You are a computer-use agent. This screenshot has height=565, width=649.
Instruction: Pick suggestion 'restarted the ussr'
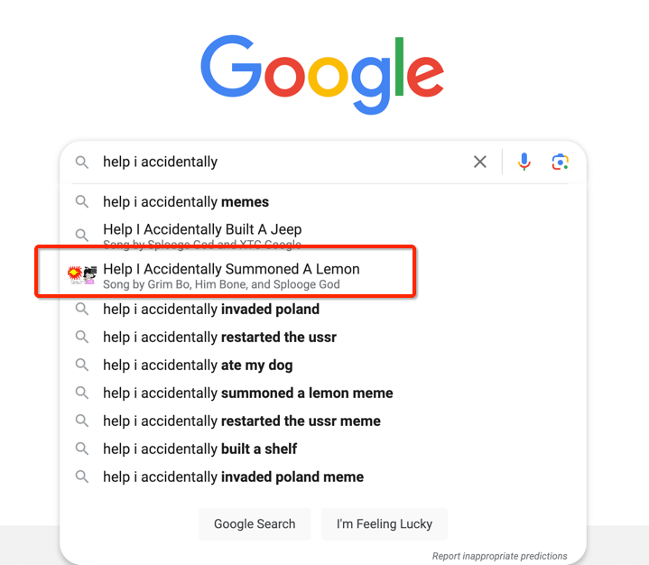[x=219, y=337]
